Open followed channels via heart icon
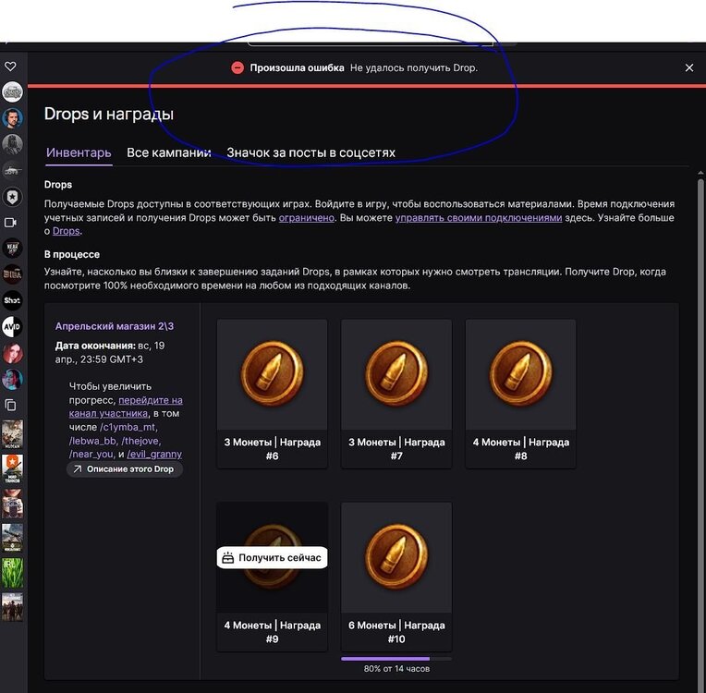 coord(10,67)
